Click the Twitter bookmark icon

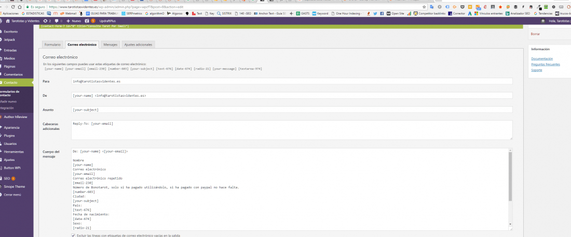coord(375,13)
